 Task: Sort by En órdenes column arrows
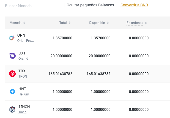(146, 23)
